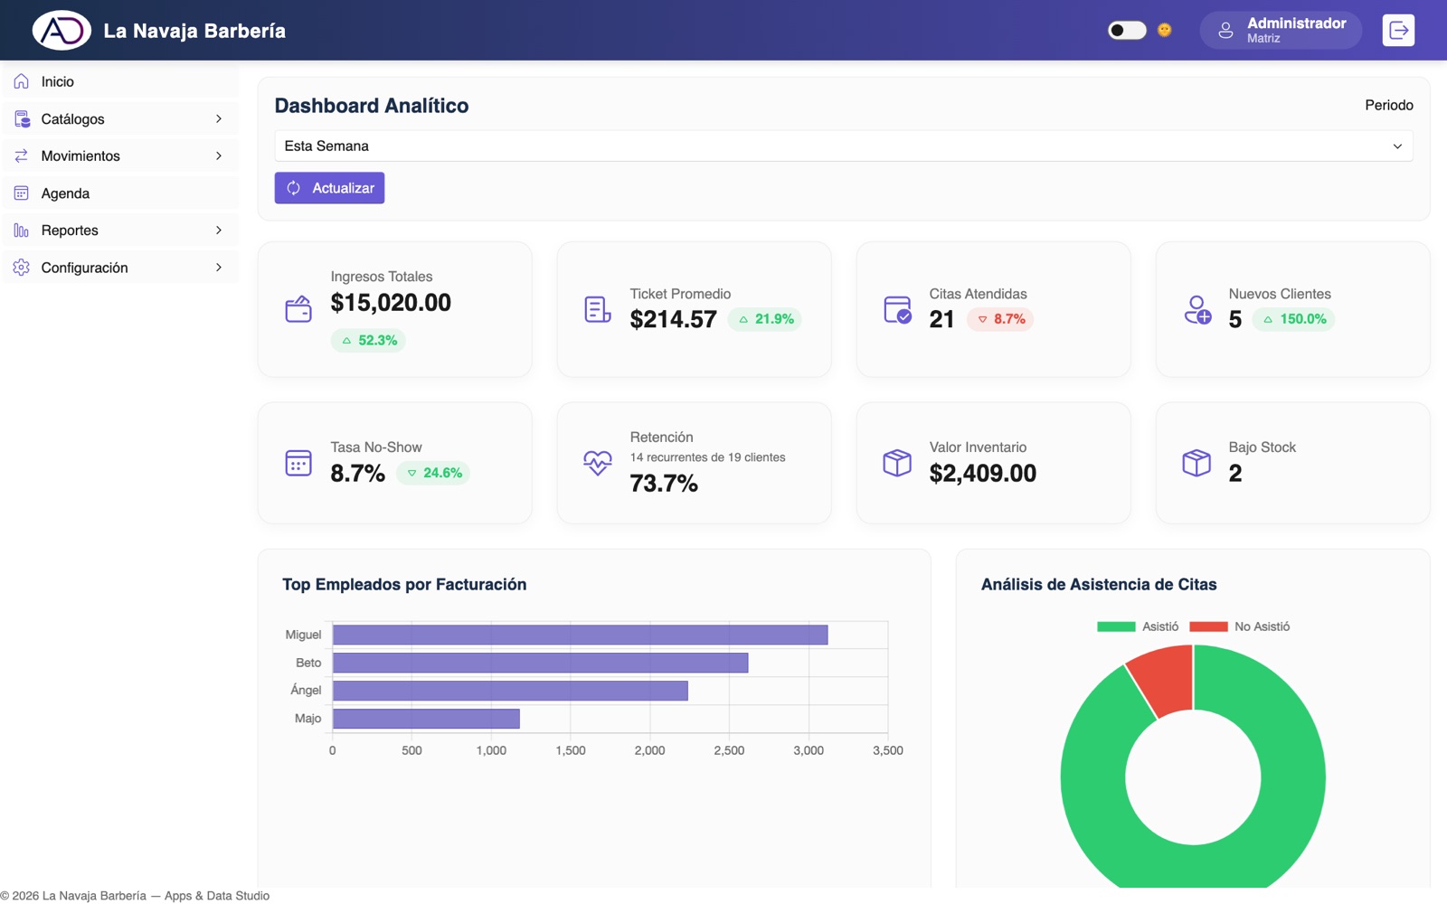Go to Inicio in the sidebar
This screenshot has height=904, width=1447.
point(119,81)
